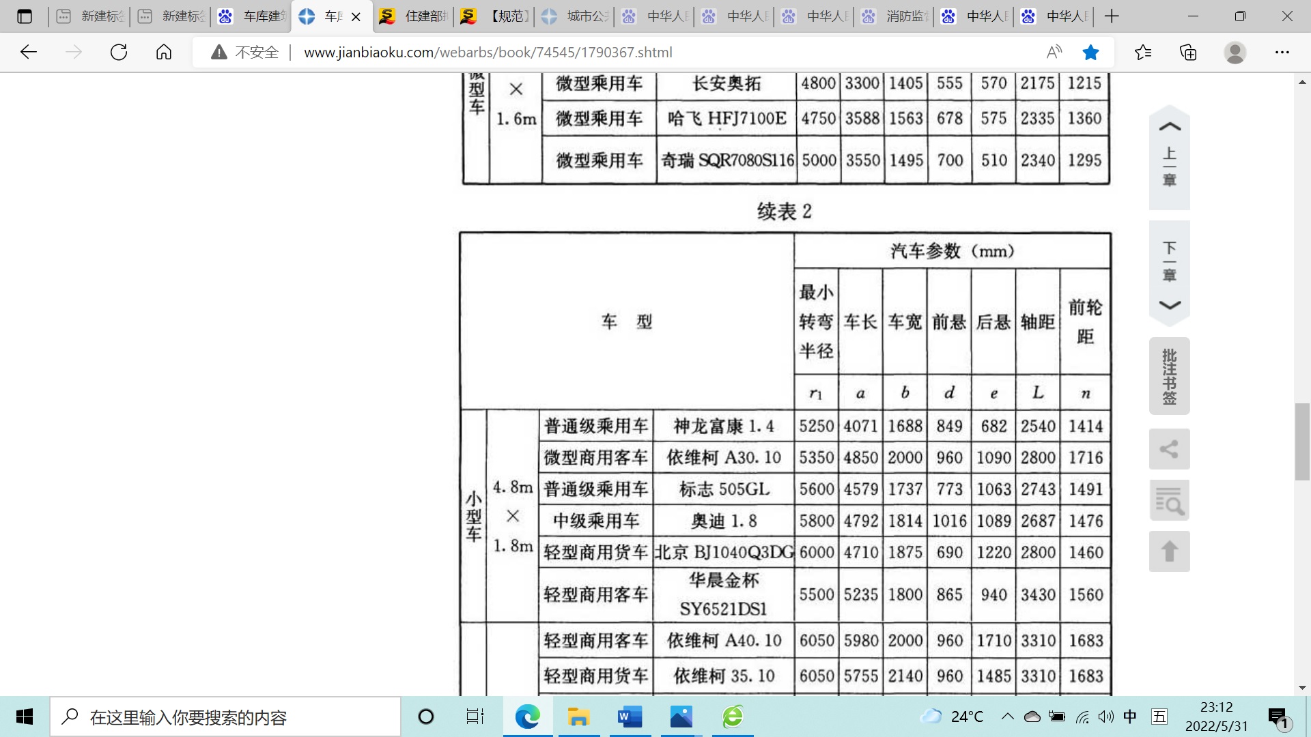The width and height of the screenshot is (1311, 737).
Task: Open the Windows Start menu
Action: [25, 717]
